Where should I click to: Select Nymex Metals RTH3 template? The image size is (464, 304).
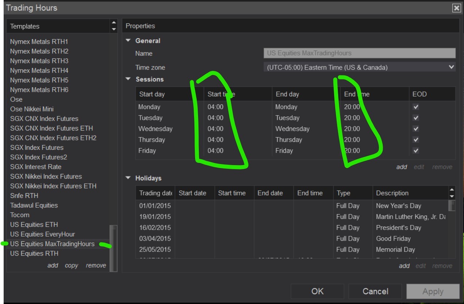(x=39, y=61)
